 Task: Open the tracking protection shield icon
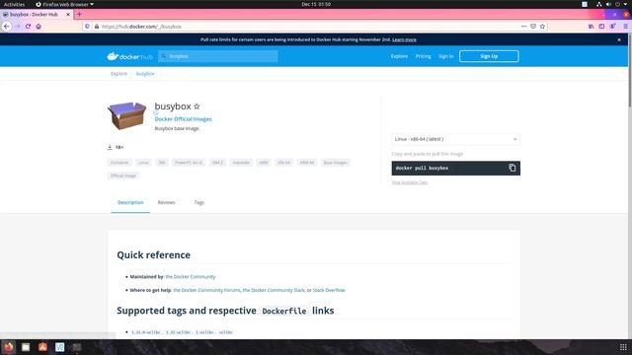(x=87, y=27)
